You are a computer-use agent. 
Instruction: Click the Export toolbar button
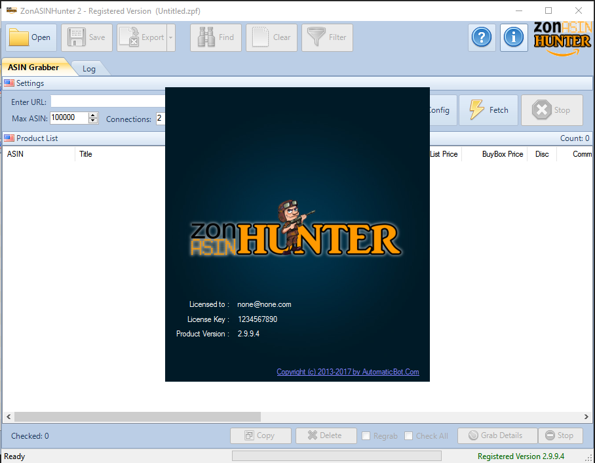click(x=142, y=37)
